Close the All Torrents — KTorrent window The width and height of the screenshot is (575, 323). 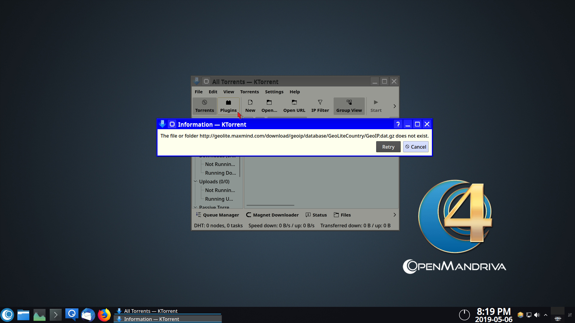(x=394, y=81)
